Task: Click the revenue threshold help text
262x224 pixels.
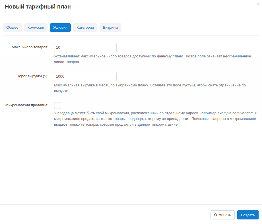Action: 150,88
